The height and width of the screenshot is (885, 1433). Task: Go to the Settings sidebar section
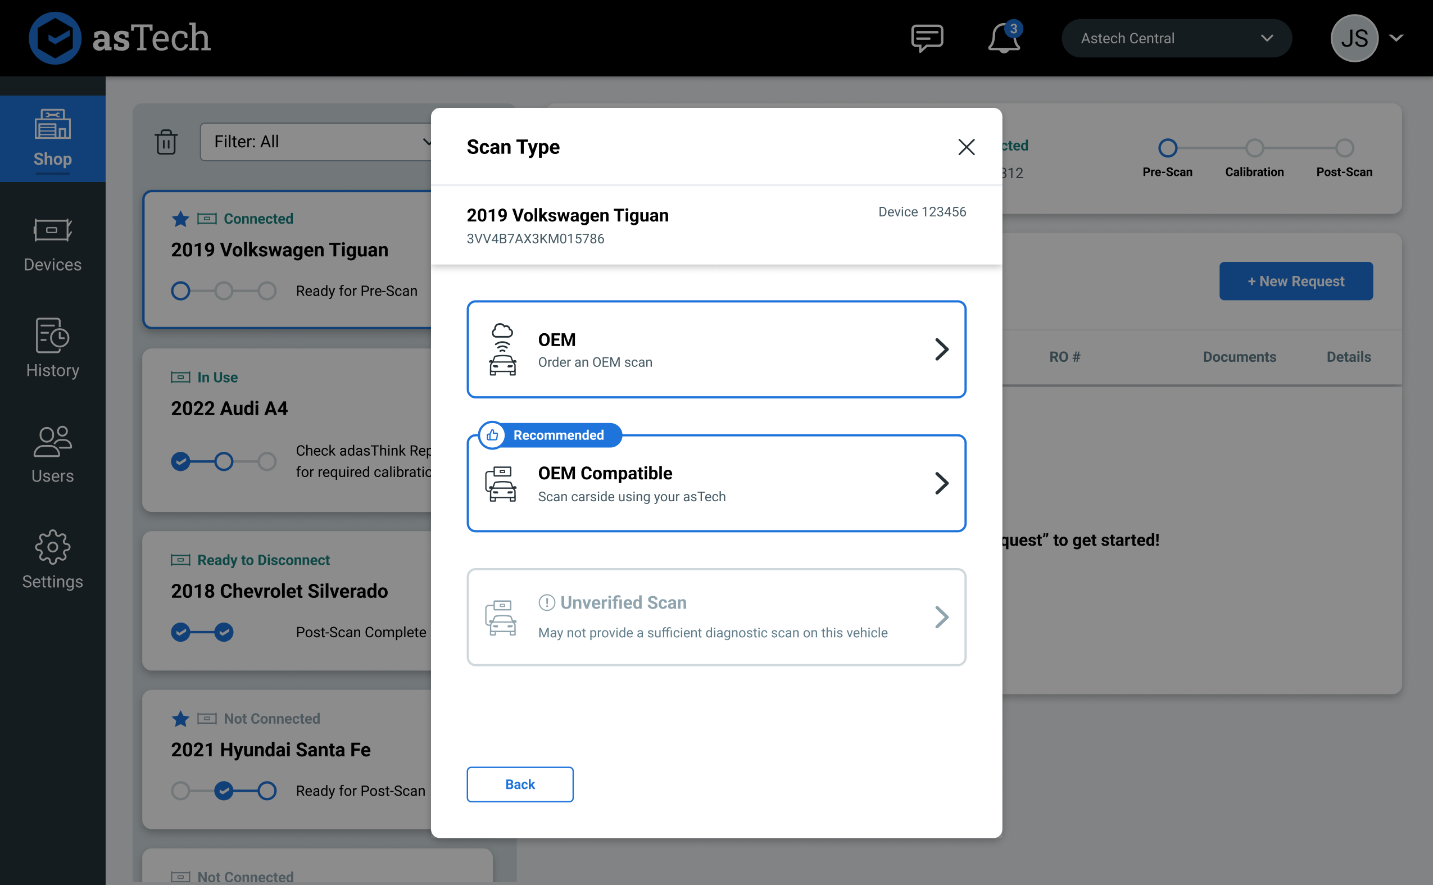53,561
